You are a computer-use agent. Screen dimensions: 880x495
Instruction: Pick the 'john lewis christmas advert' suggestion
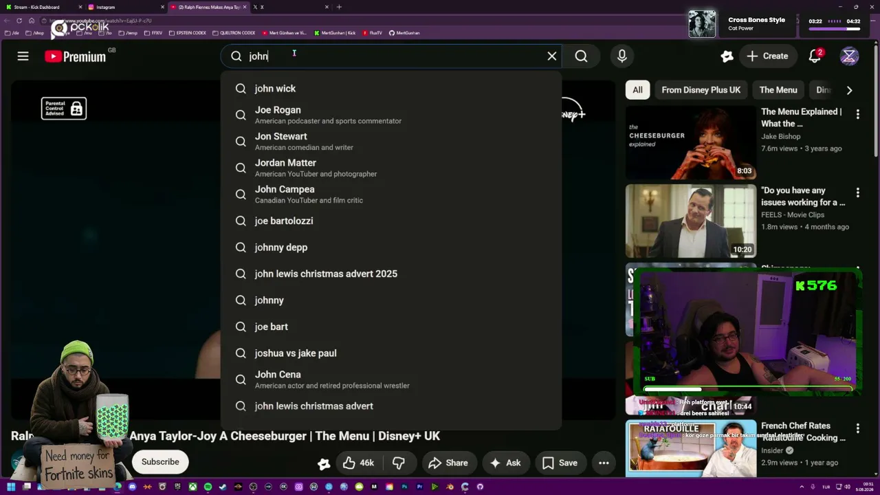390,406
